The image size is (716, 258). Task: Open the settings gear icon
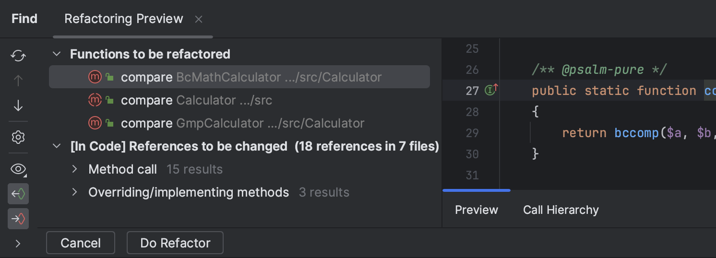pyautogui.click(x=18, y=138)
